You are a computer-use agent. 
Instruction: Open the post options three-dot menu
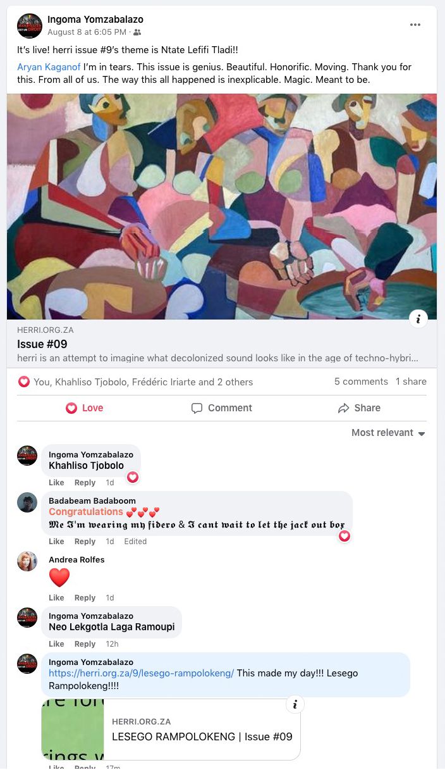click(415, 25)
